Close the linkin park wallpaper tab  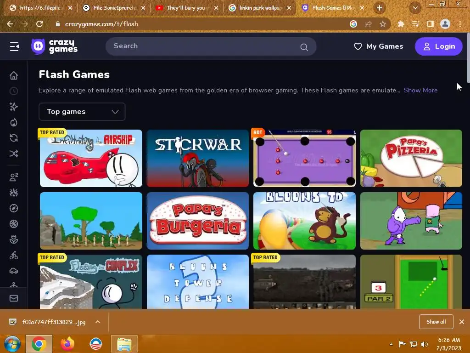(289, 8)
